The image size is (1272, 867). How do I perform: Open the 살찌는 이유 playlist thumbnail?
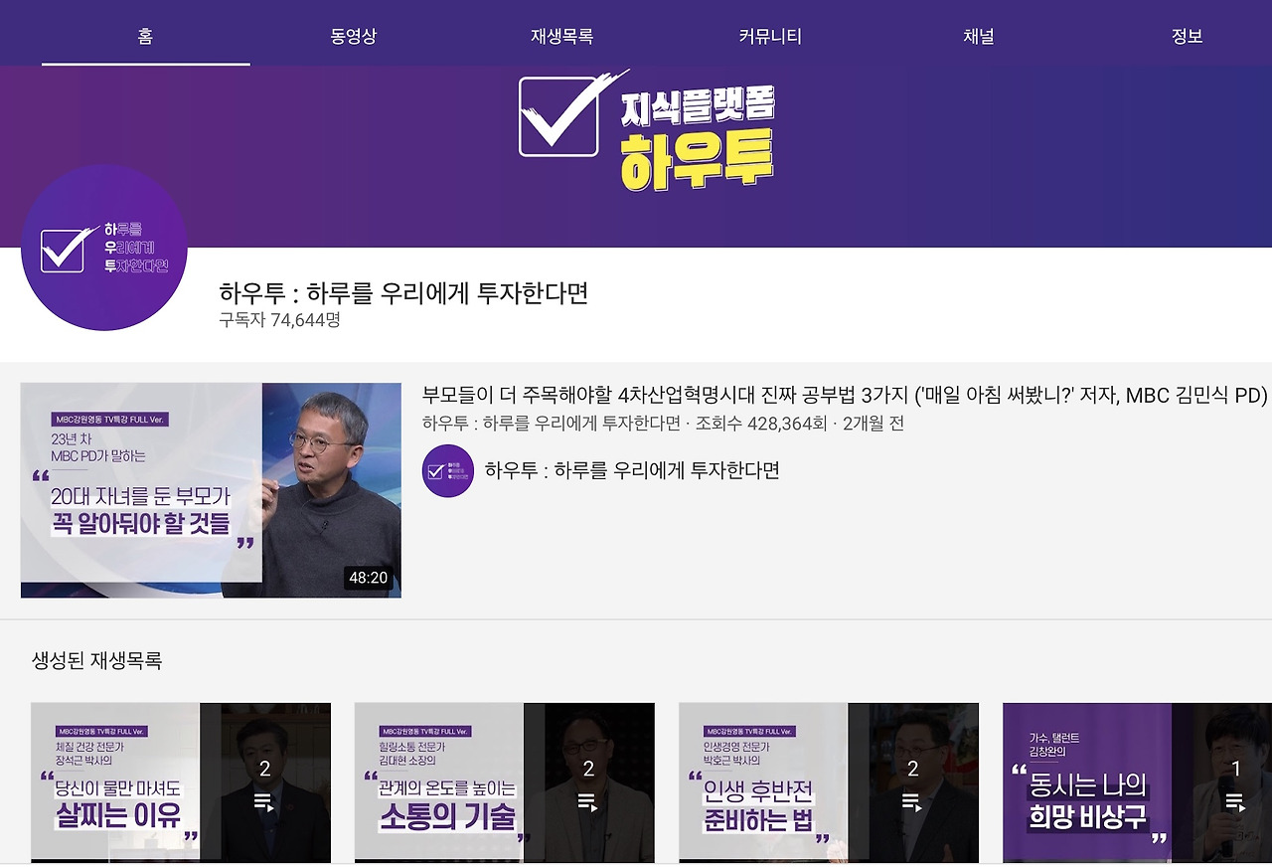coord(181,782)
